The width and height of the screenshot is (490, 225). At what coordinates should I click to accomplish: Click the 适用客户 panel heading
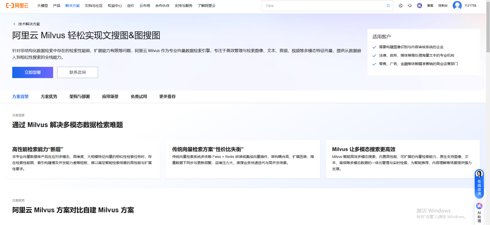381,37
